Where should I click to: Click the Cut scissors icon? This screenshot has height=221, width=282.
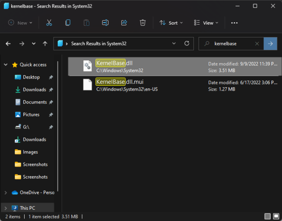49,23
